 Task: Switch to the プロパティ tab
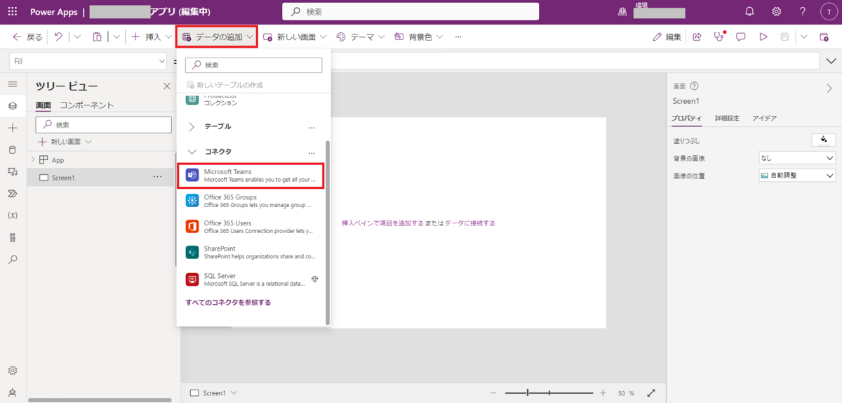click(x=686, y=118)
